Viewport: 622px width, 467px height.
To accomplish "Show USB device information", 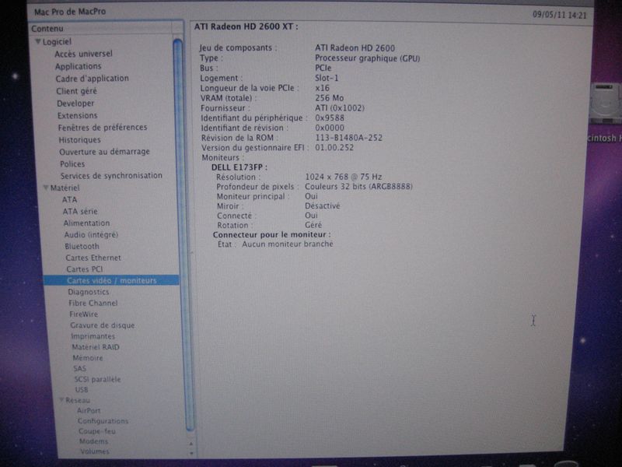I will [82, 390].
